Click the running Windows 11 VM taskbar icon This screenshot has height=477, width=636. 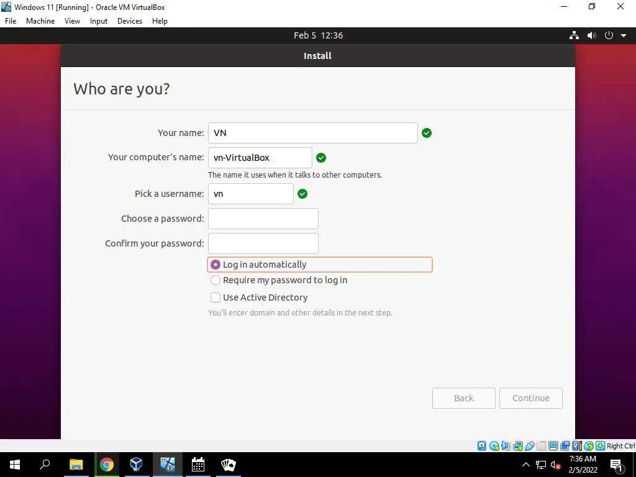point(167,465)
